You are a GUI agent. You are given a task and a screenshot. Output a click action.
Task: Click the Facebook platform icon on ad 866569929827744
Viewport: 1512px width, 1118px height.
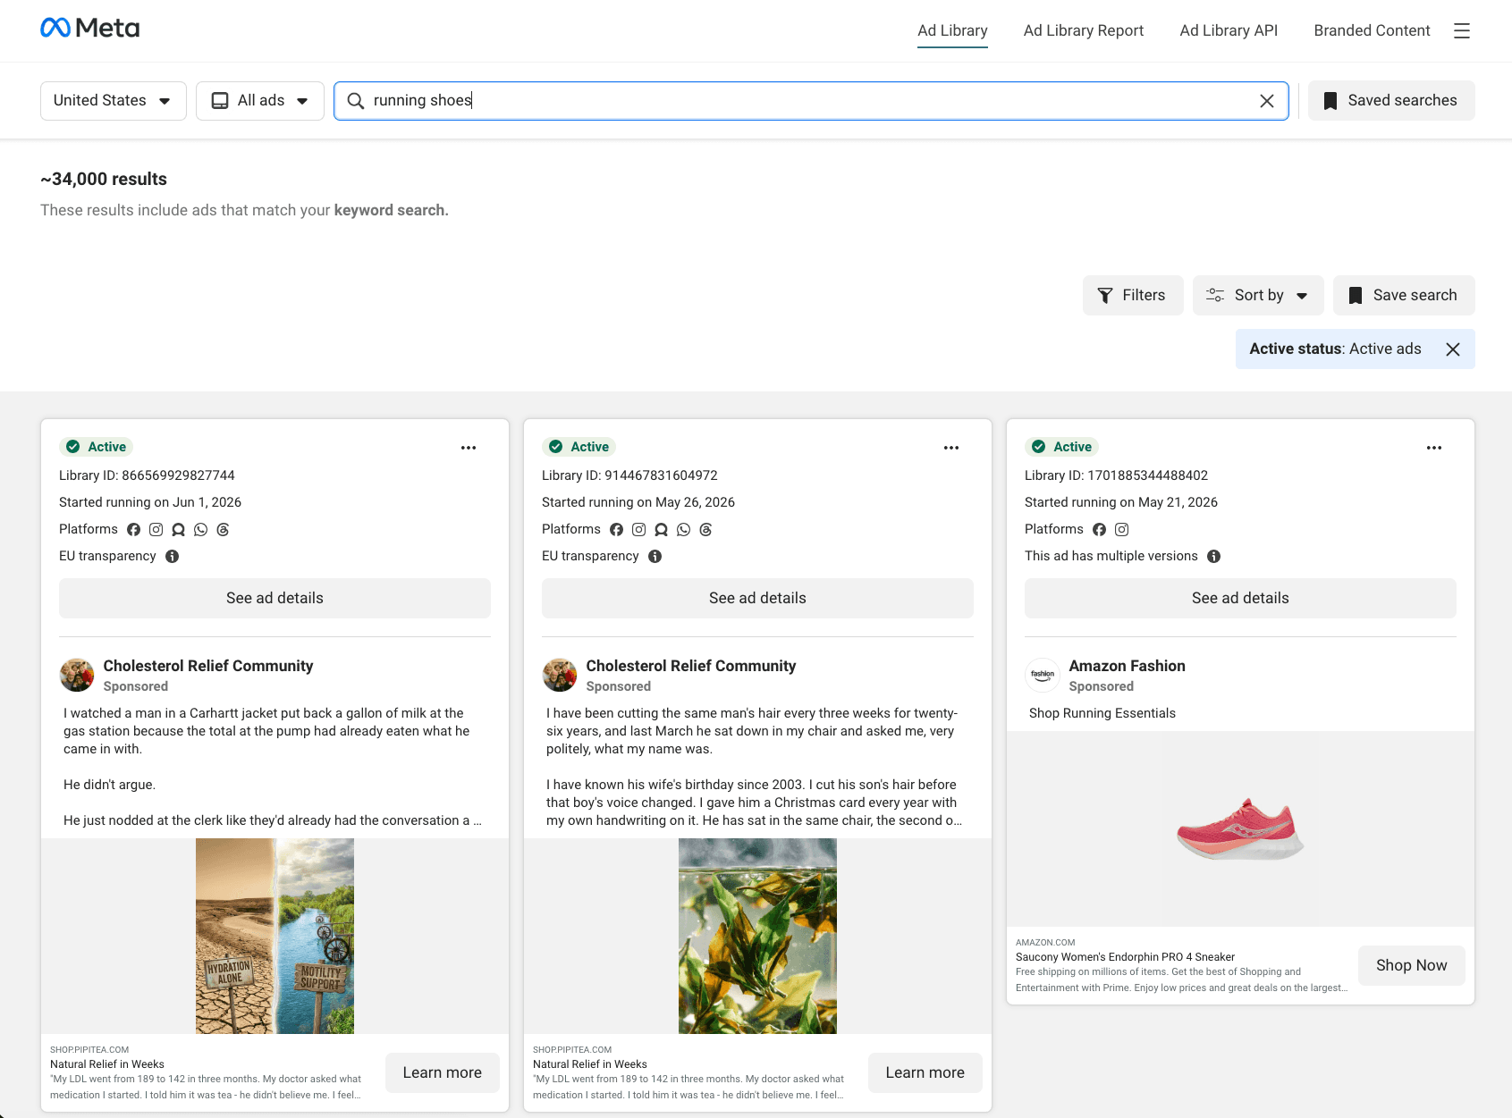[133, 530]
